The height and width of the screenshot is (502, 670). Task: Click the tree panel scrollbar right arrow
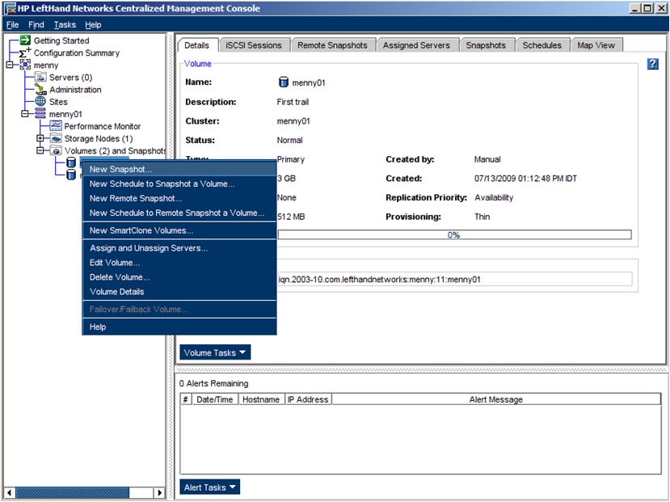159,492
